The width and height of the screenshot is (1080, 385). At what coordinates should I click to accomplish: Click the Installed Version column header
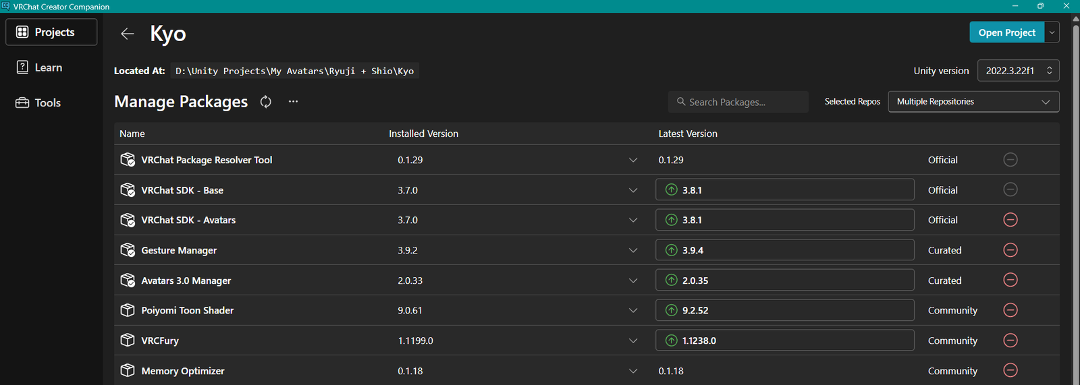(423, 134)
